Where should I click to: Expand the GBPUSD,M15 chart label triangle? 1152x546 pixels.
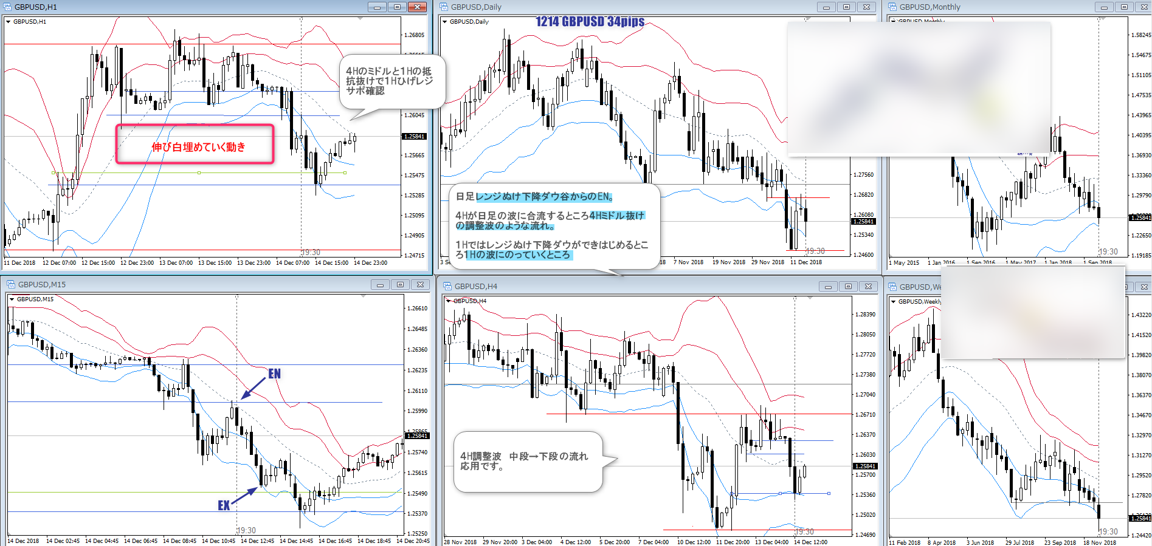(12, 299)
